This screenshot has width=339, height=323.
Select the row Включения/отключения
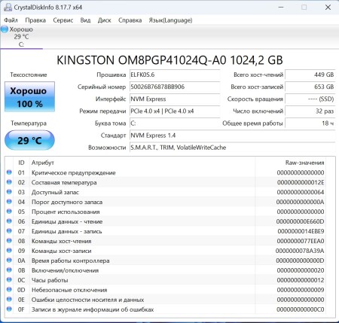click(166, 270)
